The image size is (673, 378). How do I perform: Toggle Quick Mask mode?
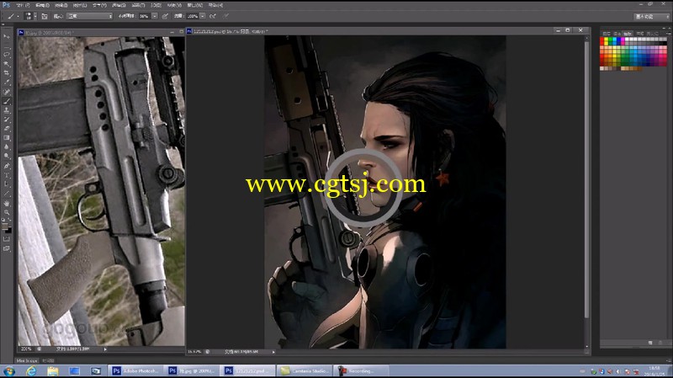pos(7,239)
